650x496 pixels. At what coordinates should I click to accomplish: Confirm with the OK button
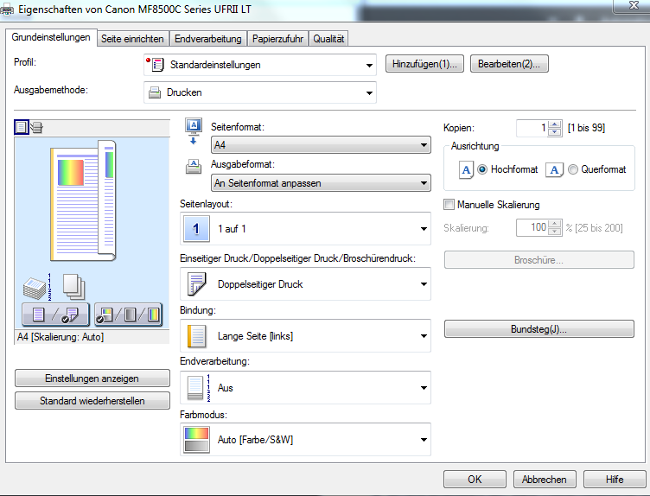pos(475,480)
